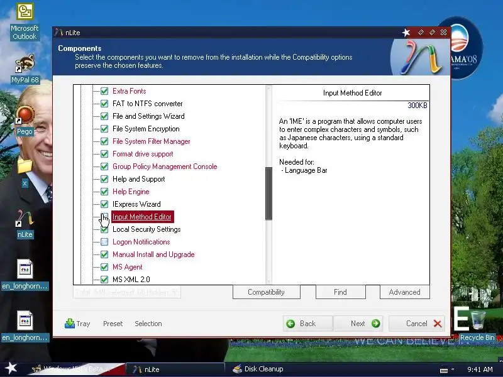This screenshot has height=377, width=503.
Task: Expand hidden system tray icons arrow
Action: [453, 369]
